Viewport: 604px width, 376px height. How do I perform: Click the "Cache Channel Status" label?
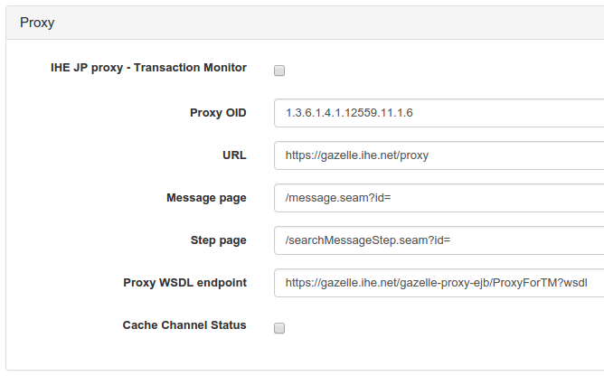point(184,325)
